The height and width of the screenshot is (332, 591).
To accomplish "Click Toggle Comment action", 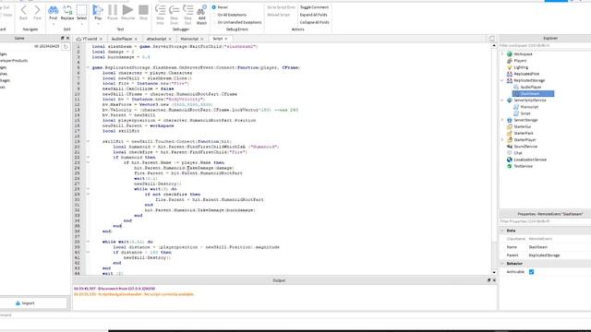I will click(314, 7).
